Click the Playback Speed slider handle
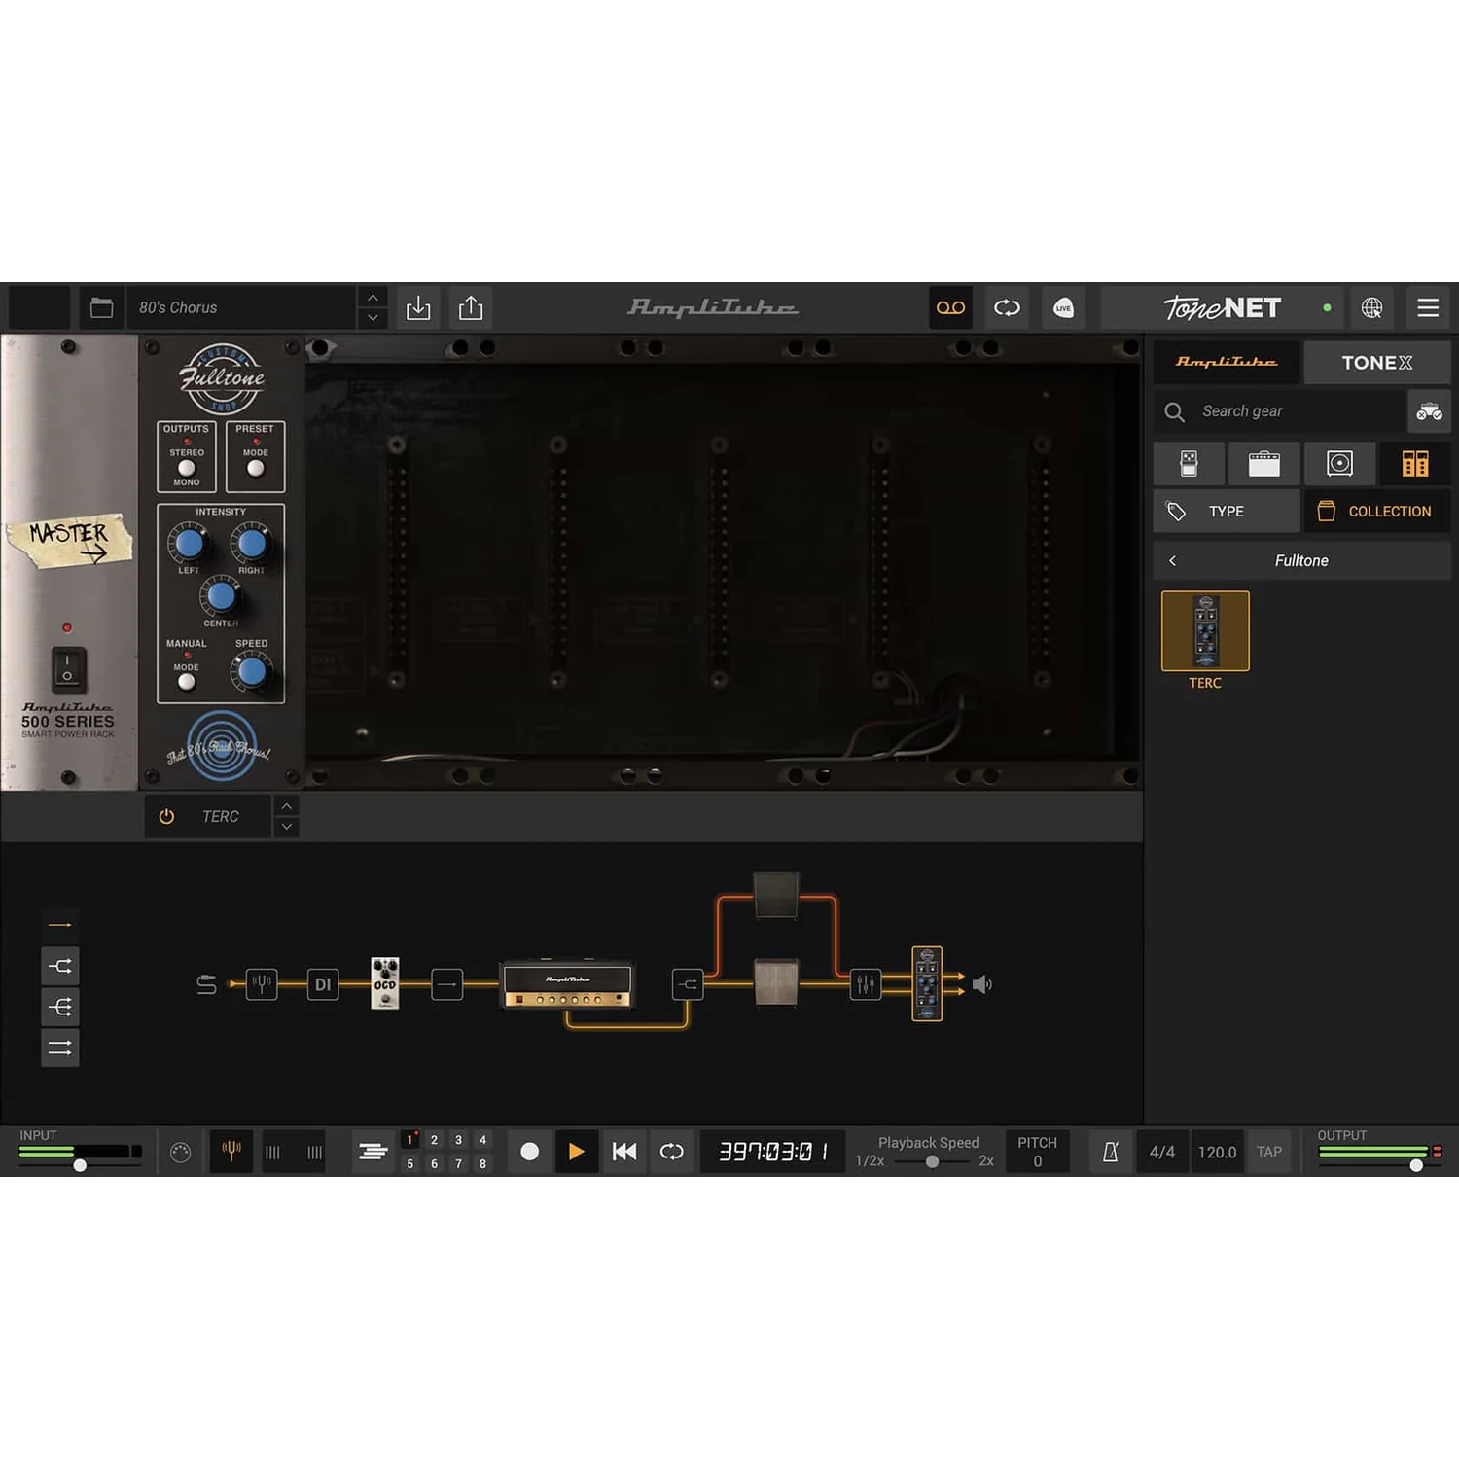Screen dimensions: 1459x1459 point(932,1161)
